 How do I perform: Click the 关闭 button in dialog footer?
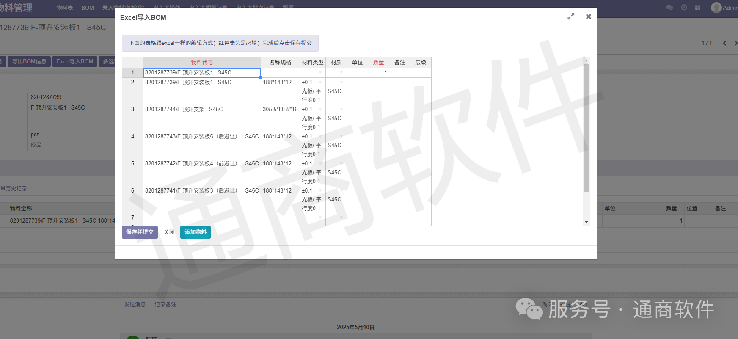(169, 232)
